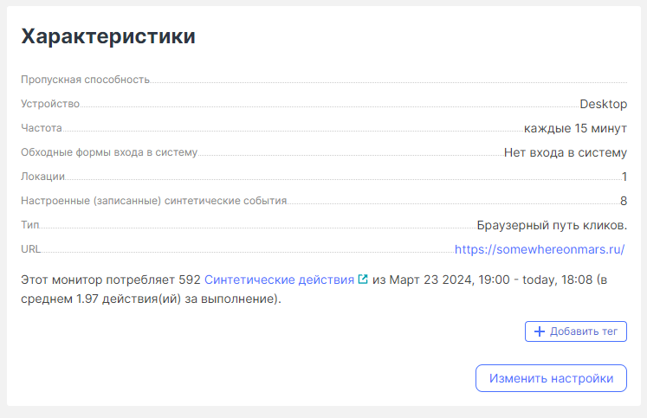Click the Desktop device value

click(603, 104)
